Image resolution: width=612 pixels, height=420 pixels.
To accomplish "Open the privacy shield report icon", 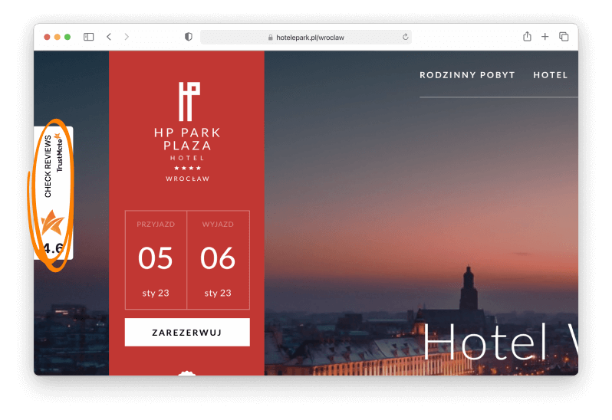I will point(189,37).
